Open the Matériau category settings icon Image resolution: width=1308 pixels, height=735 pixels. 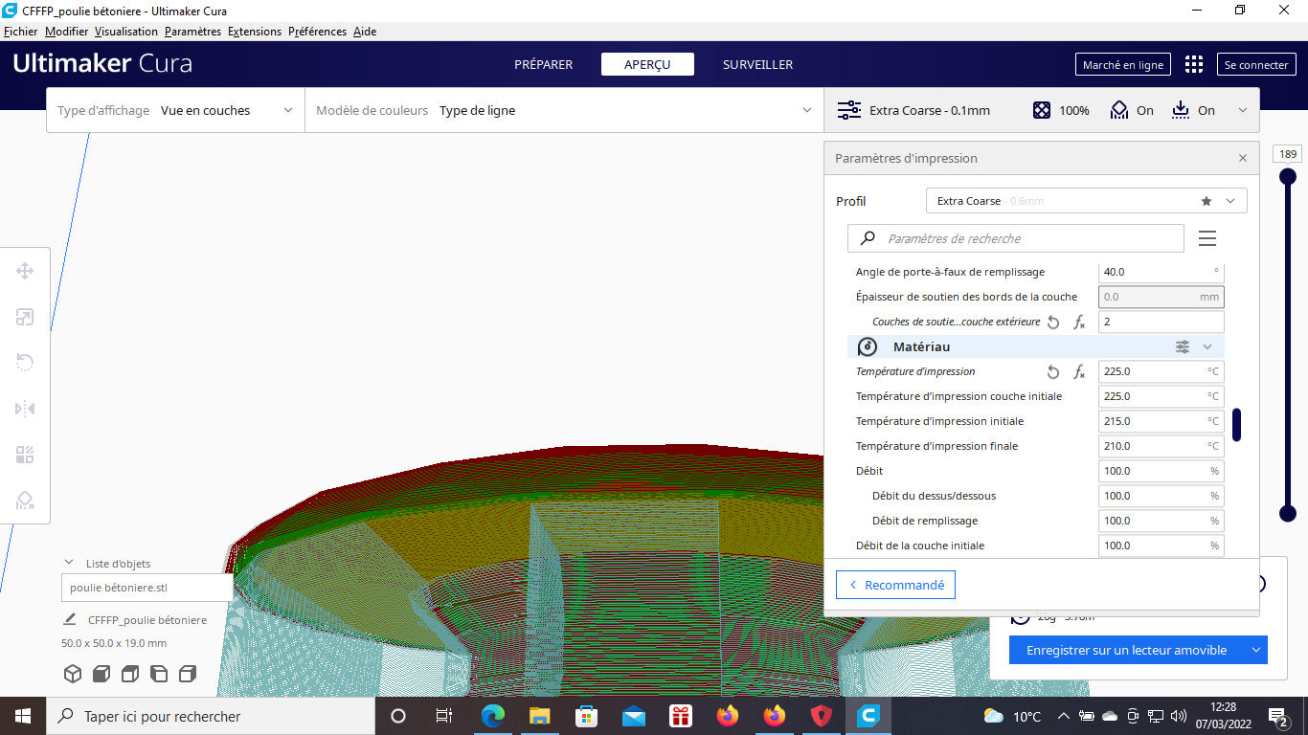[1183, 346]
